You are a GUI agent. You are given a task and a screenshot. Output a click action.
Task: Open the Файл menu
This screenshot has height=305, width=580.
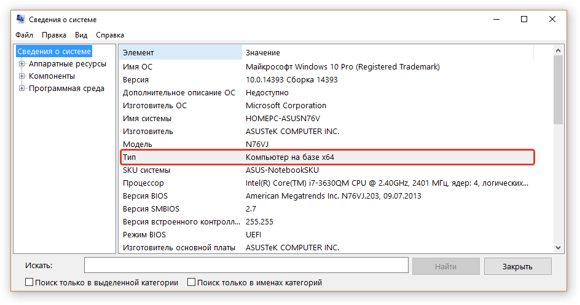(x=25, y=35)
